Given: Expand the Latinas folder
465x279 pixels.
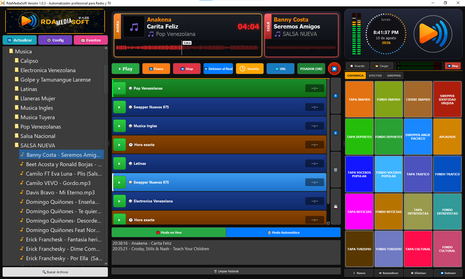Looking at the screenshot, I should coord(29,89).
